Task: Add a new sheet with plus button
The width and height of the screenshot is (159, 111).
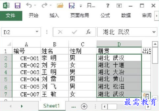Action: pyautogui.click(x=84, y=106)
